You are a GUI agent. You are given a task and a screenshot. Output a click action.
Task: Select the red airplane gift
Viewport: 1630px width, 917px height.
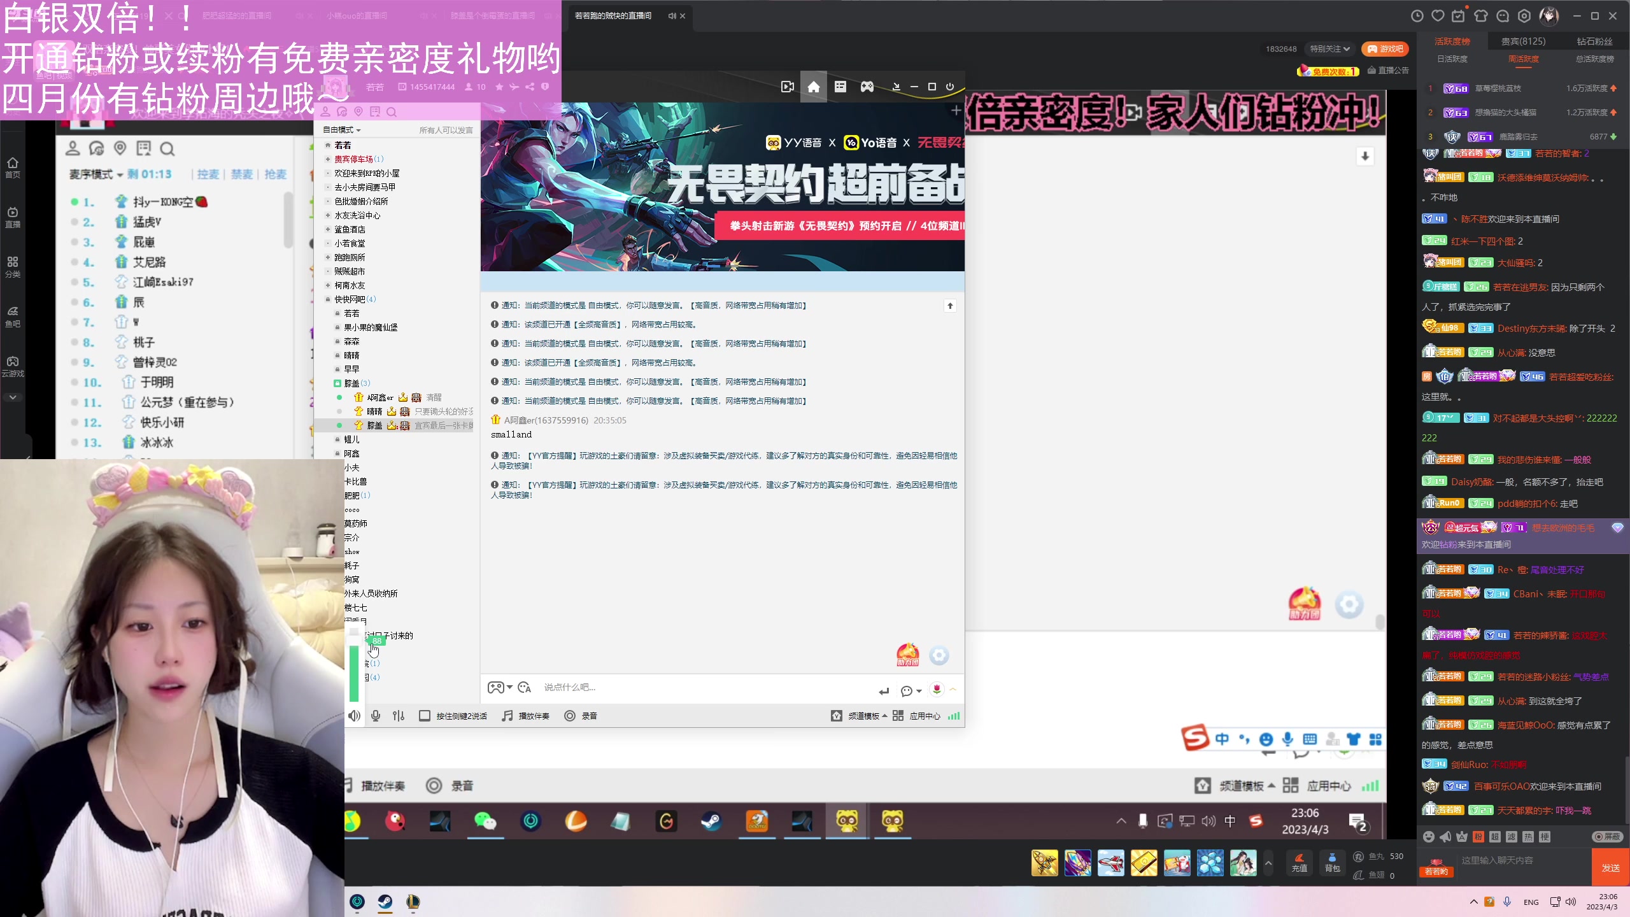[1111, 863]
